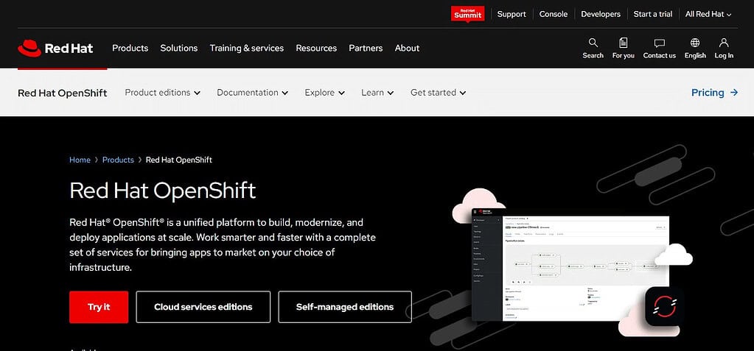Screen dimensions: 754x351
Task: Click Red Hat OpenShift breadcrumb text
Action: [x=179, y=160]
